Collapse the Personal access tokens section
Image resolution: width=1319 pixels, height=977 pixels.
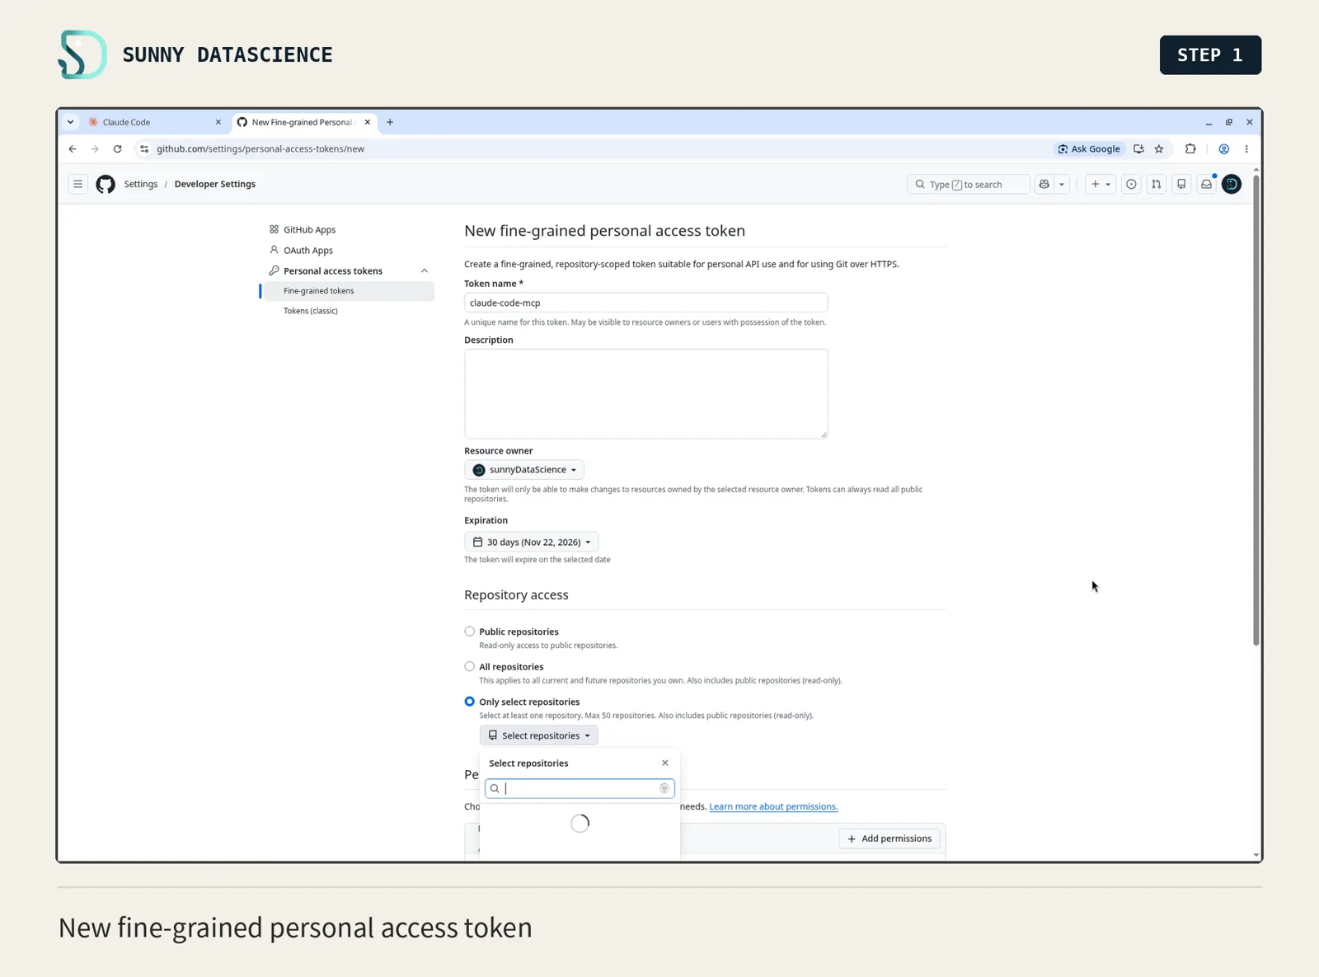pos(425,271)
